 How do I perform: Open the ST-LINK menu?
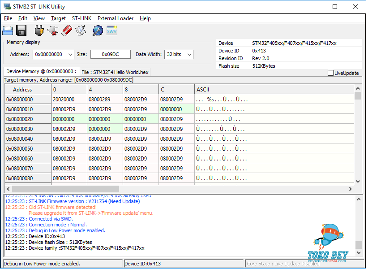coord(81,18)
